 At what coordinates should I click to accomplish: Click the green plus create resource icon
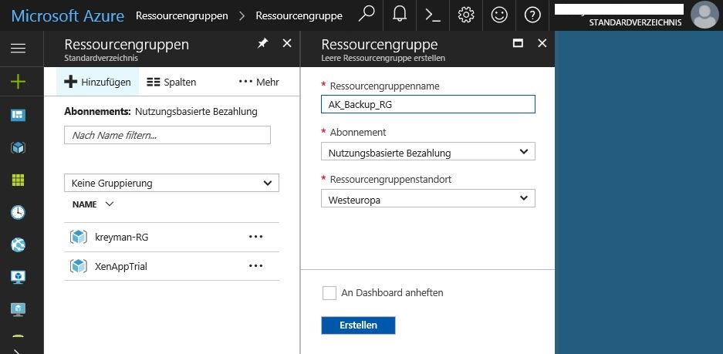click(x=18, y=82)
